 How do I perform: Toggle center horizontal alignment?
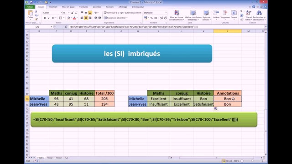coord(86,18)
